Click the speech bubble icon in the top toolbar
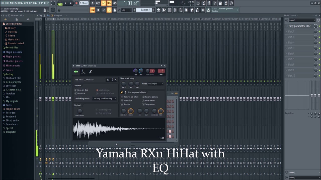 (231, 3)
